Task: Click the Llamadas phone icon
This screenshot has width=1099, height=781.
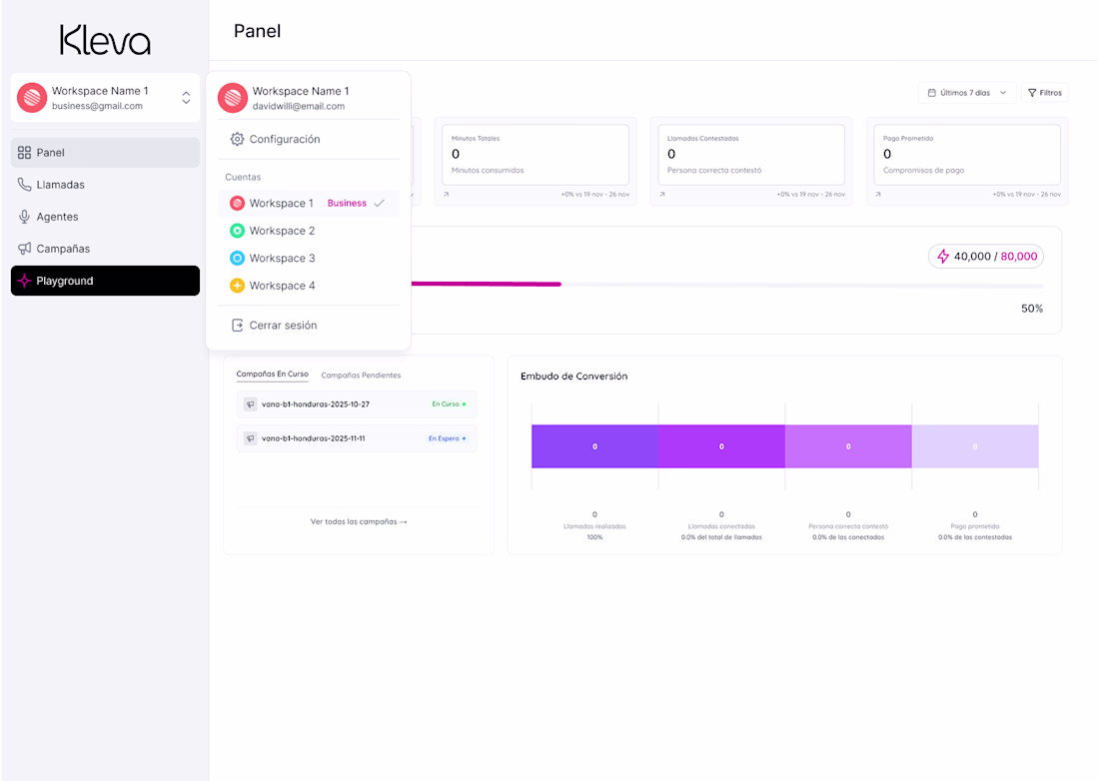Action: click(25, 184)
